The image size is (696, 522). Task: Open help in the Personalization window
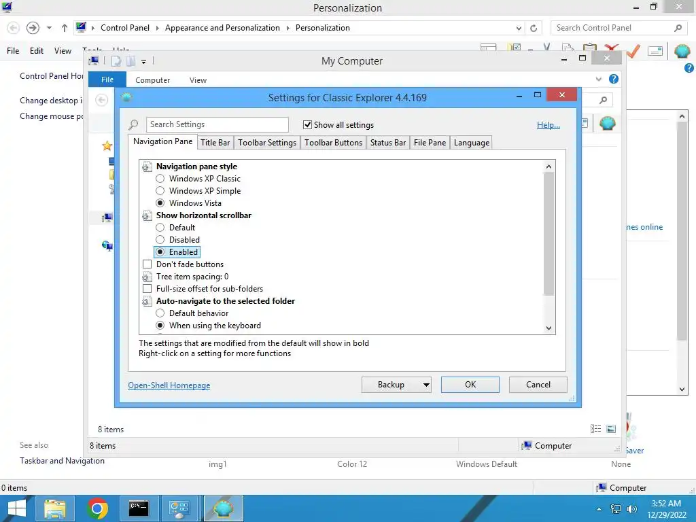[x=689, y=68]
